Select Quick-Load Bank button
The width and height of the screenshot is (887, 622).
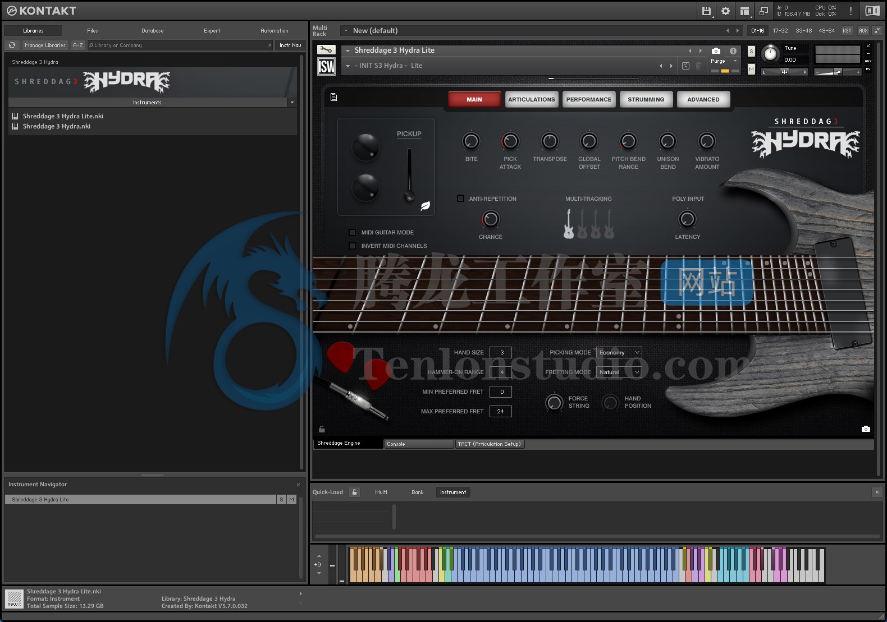pyautogui.click(x=418, y=492)
